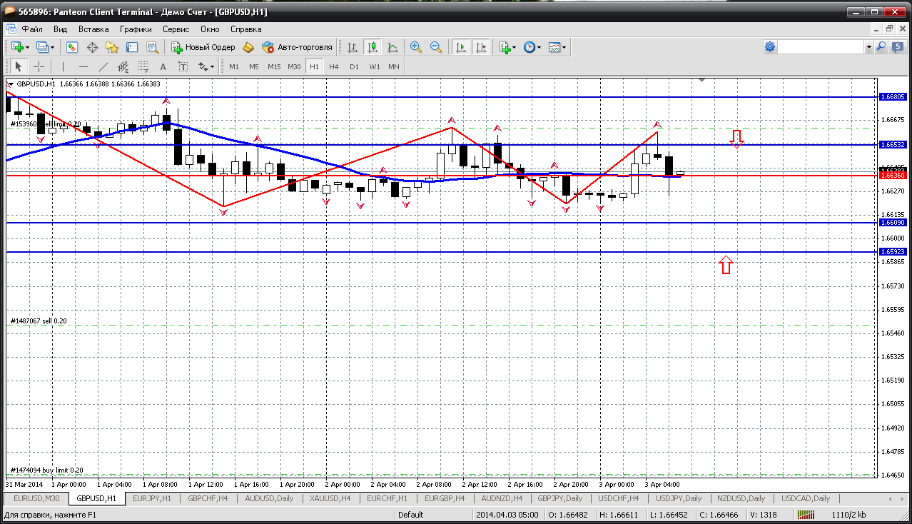Click the Zoom Out magnifier icon
This screenshot has width=912, height=524.
(x=435, y=47)
